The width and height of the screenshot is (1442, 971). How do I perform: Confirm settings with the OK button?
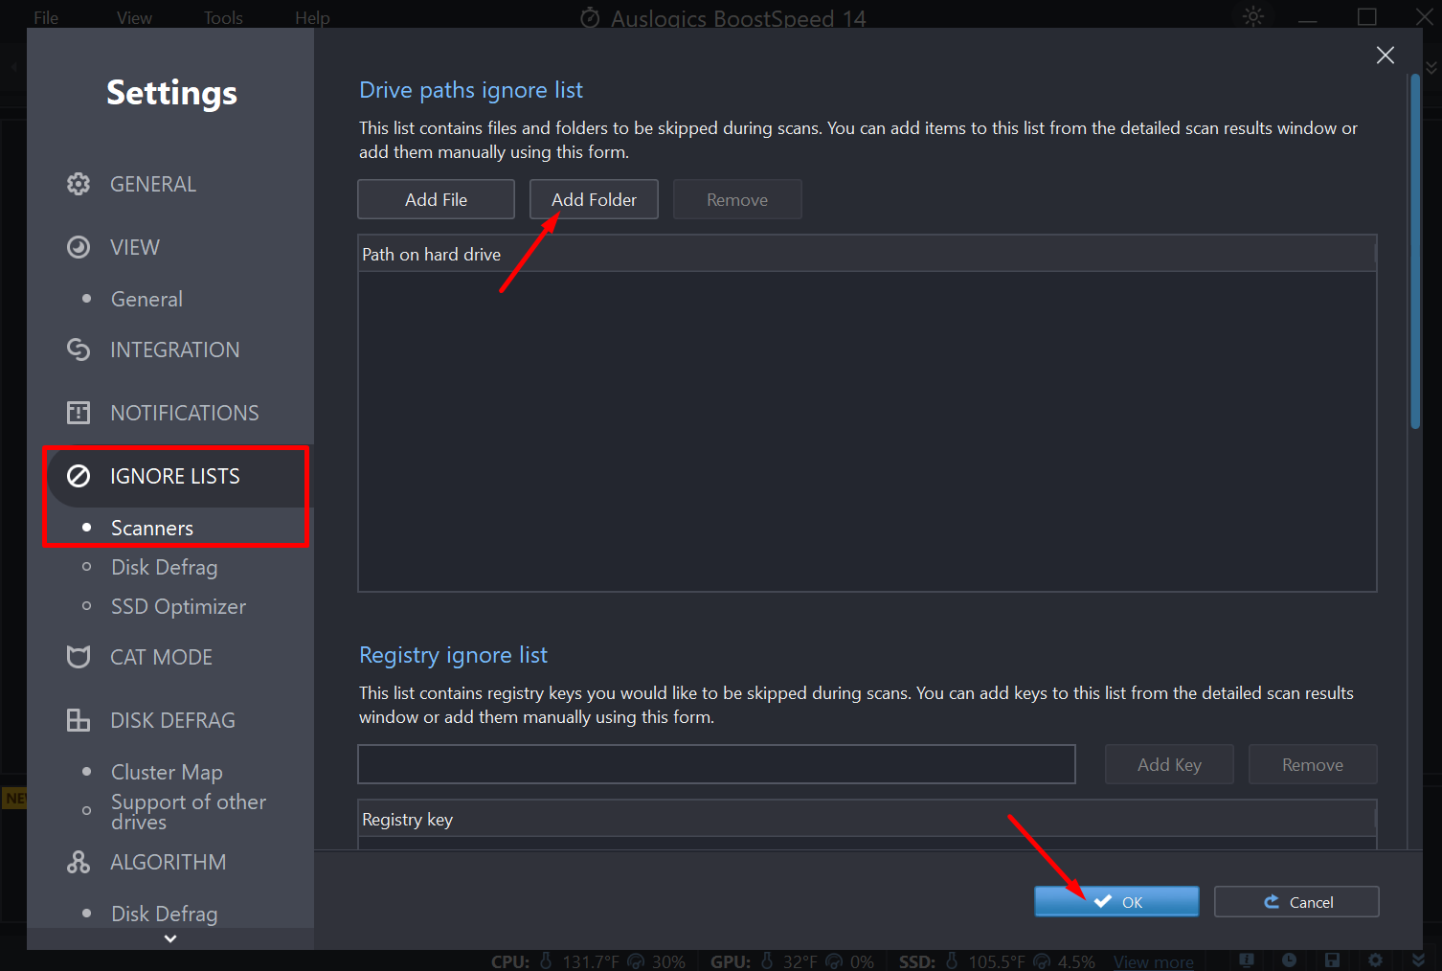point(1116,902)
